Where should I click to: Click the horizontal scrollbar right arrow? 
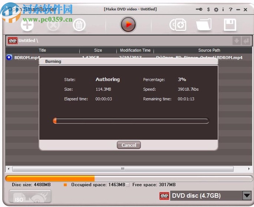[249, 169]
